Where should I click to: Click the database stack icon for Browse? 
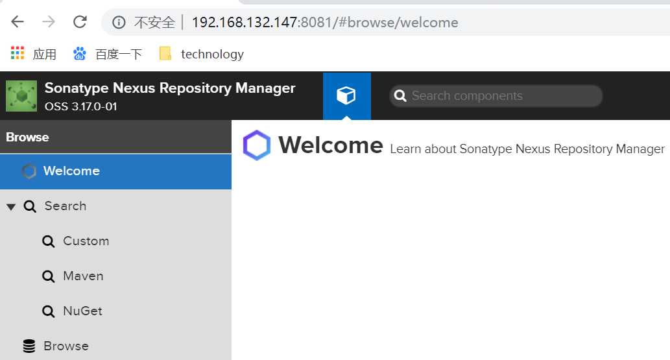pos(29,346)
